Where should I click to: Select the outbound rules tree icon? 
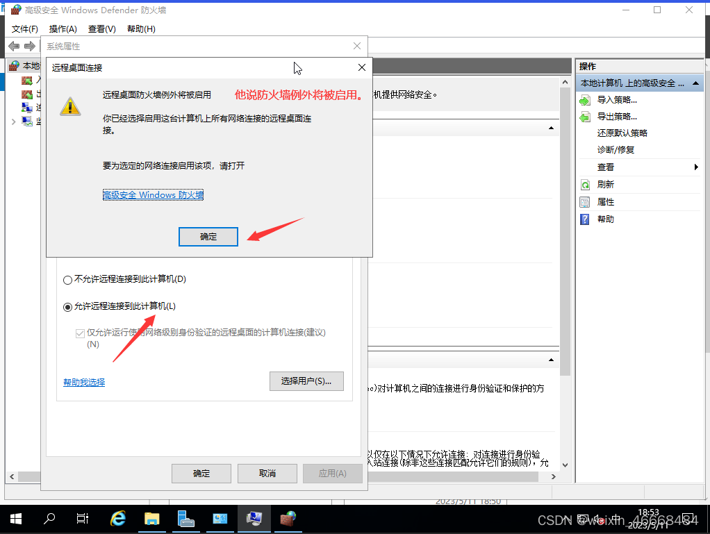(27, 94)
